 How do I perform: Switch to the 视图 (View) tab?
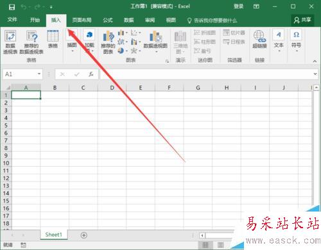click(x=171, y=20)
